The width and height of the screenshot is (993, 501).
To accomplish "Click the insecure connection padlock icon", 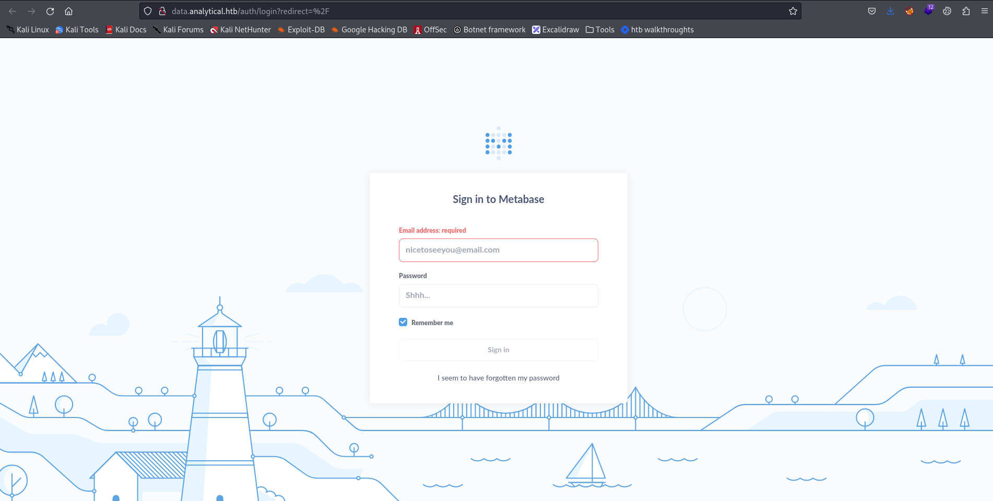I will click(x=162, y=11).
